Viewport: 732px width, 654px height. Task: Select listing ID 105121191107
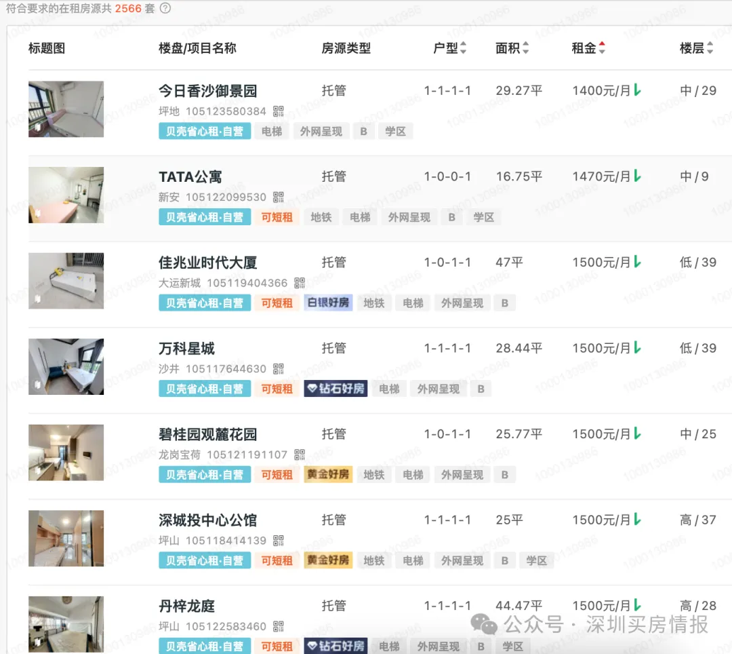247,455
